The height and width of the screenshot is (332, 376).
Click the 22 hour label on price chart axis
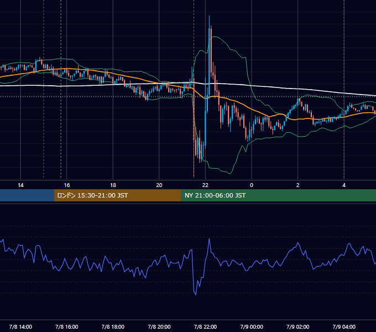click(x=205, y=185)
